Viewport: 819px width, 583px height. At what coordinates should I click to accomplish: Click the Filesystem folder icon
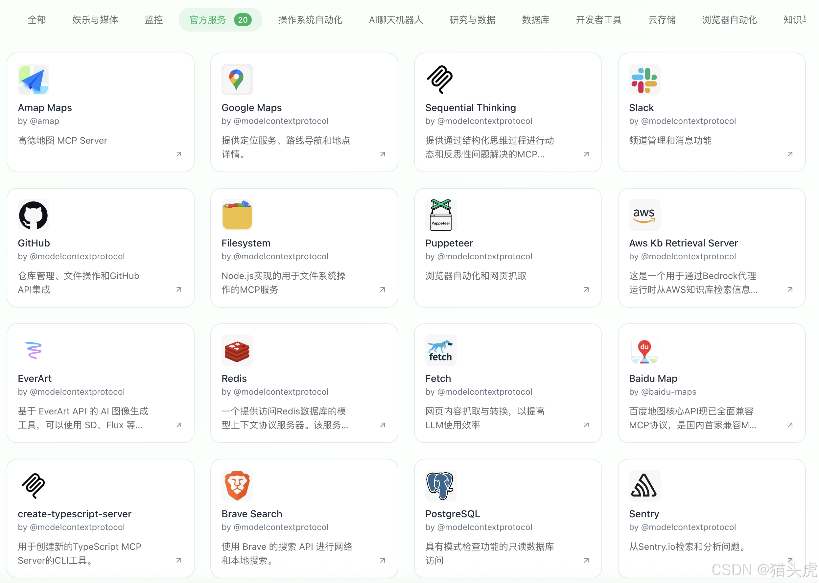coord(237,215)
